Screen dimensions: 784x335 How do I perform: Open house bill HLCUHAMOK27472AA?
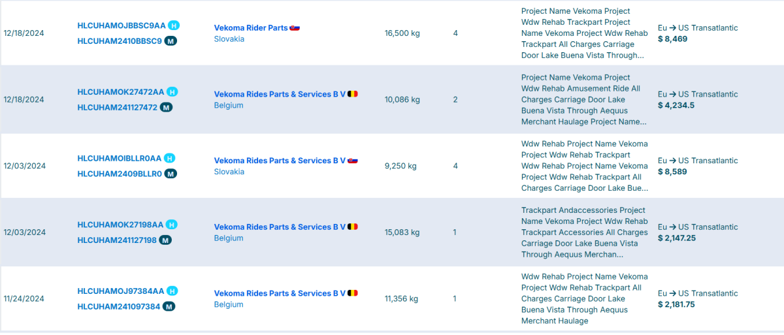tap(120, 92)
